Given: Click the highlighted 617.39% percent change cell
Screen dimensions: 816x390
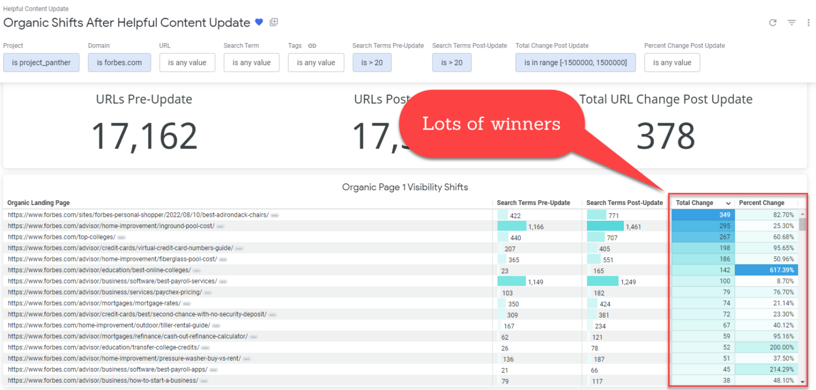Looking at the screenshot, I should pyautogui.click(x=766, y=271).
